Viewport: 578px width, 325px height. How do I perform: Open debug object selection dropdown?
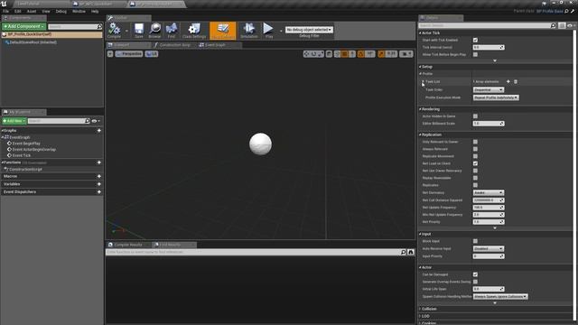click(x=309, y=30)
